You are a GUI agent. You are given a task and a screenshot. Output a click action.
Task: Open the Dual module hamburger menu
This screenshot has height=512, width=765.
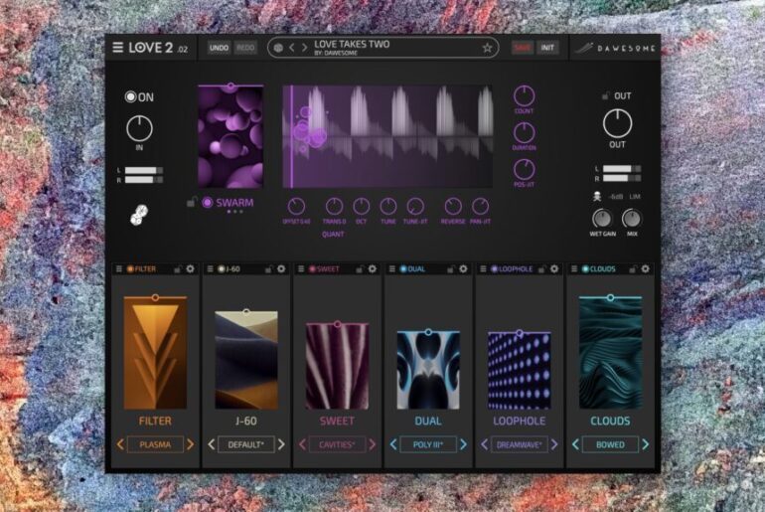pyautogui.click(x=391, y=269)
